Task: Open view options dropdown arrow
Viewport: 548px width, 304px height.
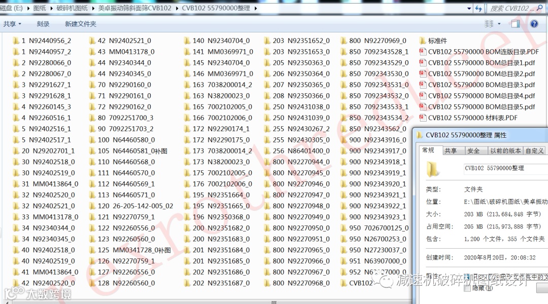Action: 499,24
